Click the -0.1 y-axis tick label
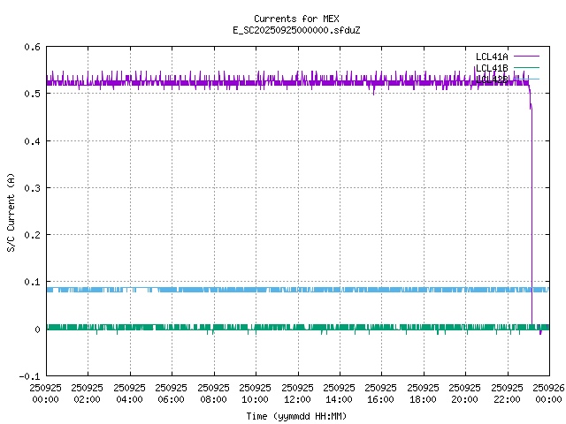Screen dimensions: 566x424 (28, 376)
